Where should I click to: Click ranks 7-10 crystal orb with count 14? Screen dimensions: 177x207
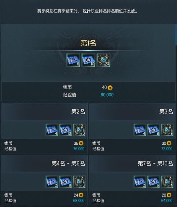(x=167, y=182)
